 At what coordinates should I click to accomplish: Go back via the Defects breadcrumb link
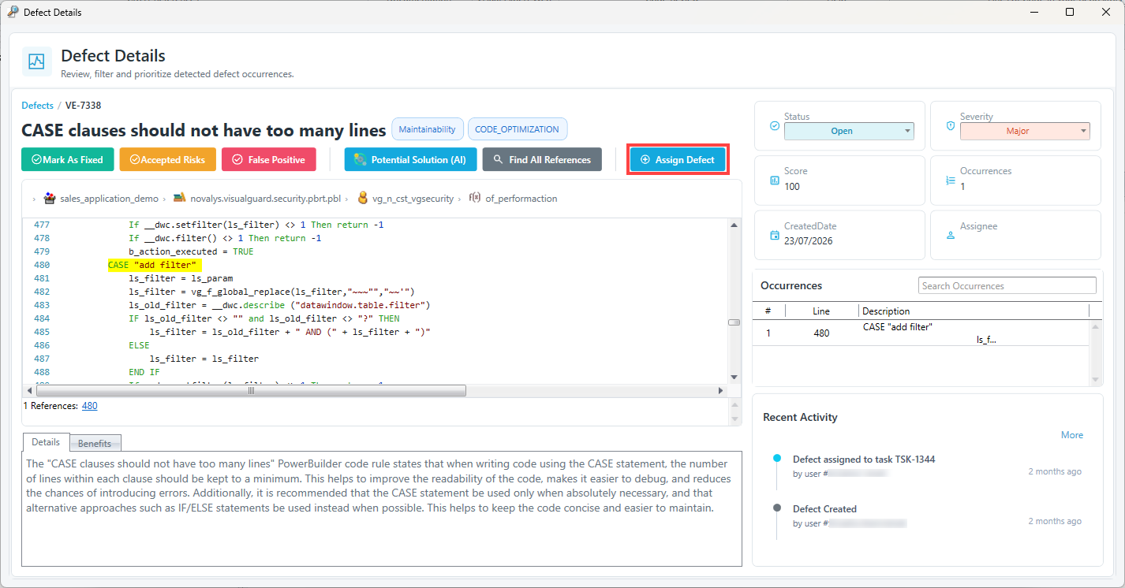(x=37, y=106)
